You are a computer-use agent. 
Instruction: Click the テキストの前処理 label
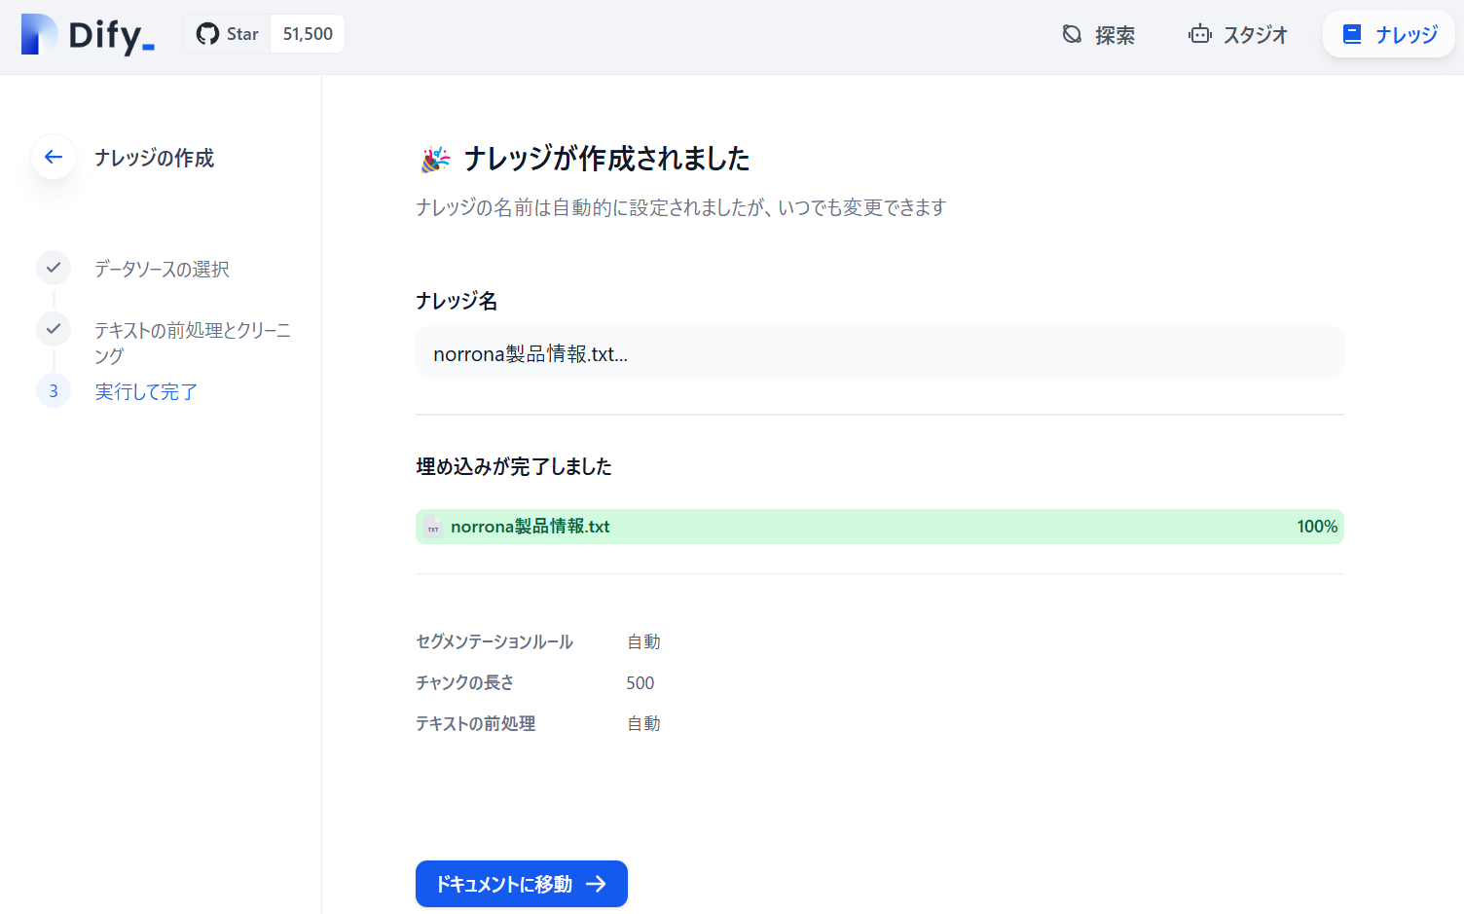coord(476,723)
